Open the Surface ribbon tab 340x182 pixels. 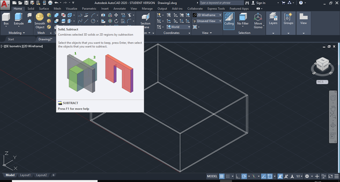click(44, 9)
